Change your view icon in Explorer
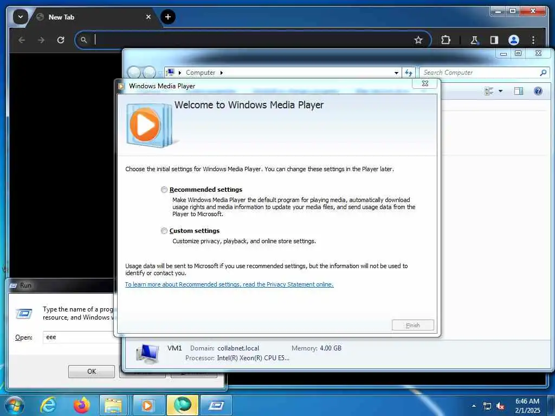 click(489, 91)
